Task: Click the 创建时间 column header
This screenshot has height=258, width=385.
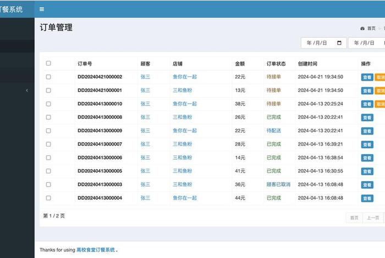Action: [x=307, y=64]
